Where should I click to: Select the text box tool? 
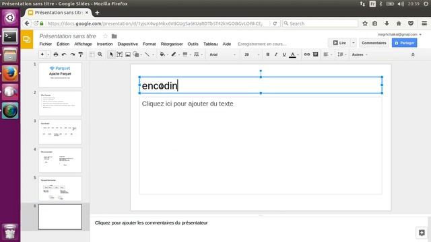point(120,54)
